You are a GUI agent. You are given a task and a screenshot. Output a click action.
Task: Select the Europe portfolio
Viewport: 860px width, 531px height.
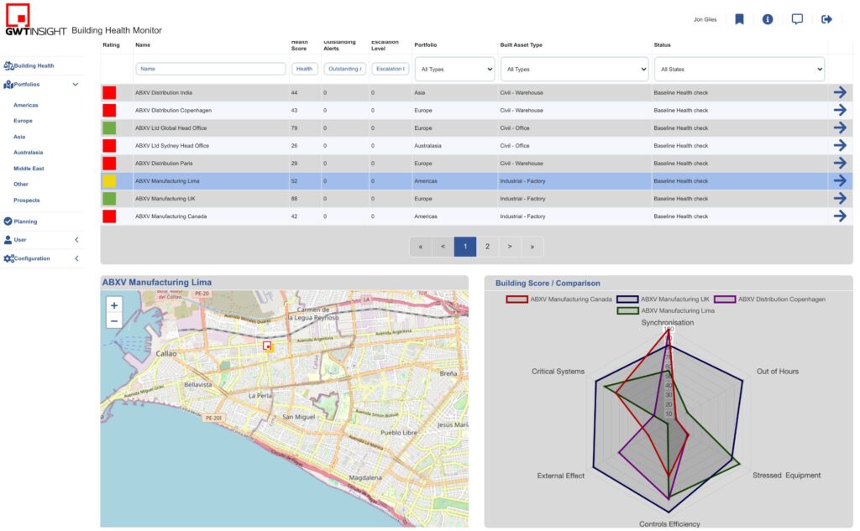click(x=23, y=121)
